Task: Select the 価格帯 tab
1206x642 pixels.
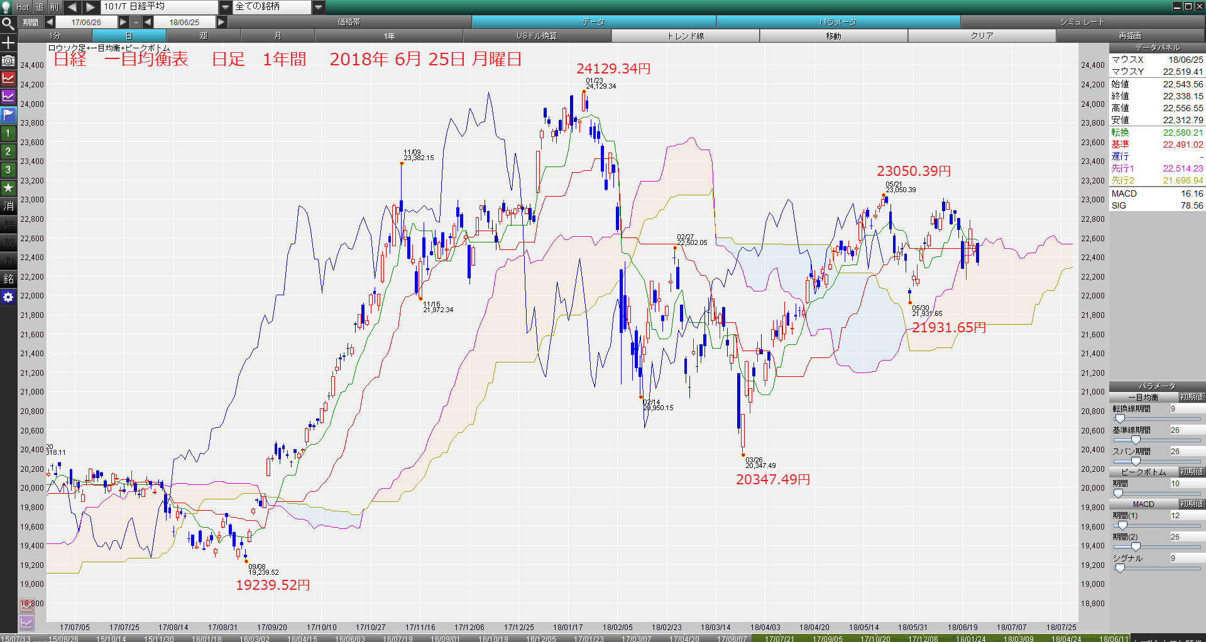Action: tap(349, 22)
